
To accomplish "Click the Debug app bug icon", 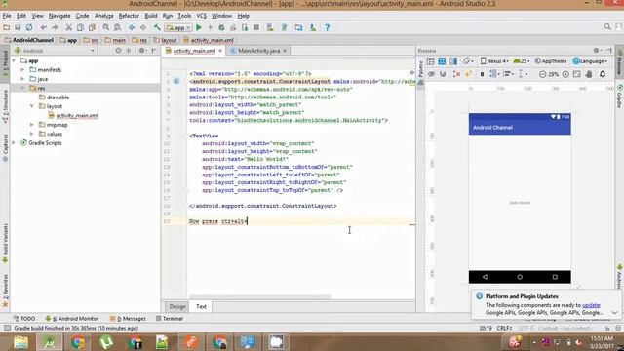I will (x=221, y=28).
